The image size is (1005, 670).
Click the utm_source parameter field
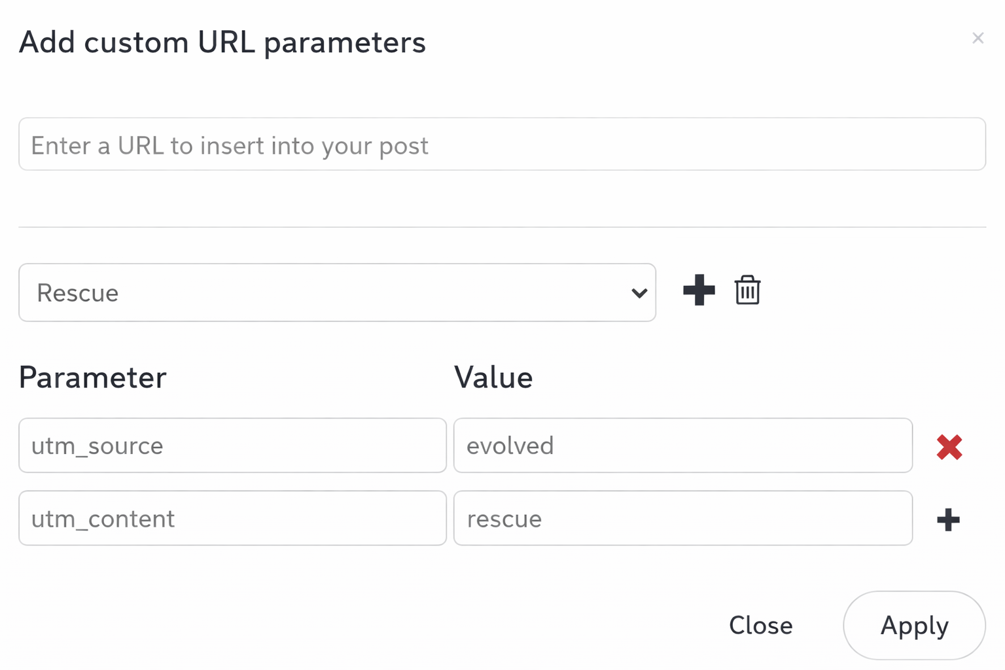(x=232, y=446)
